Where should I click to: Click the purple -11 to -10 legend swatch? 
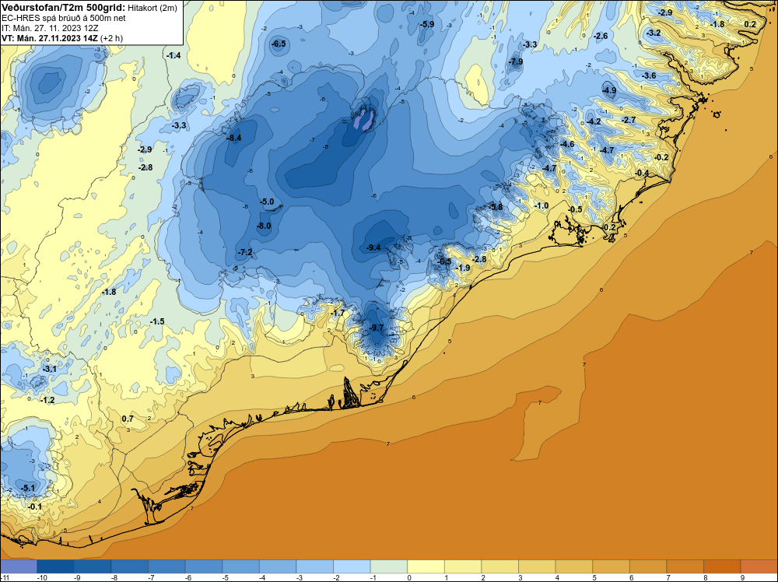pyautogui.click(x=19, y=566)
